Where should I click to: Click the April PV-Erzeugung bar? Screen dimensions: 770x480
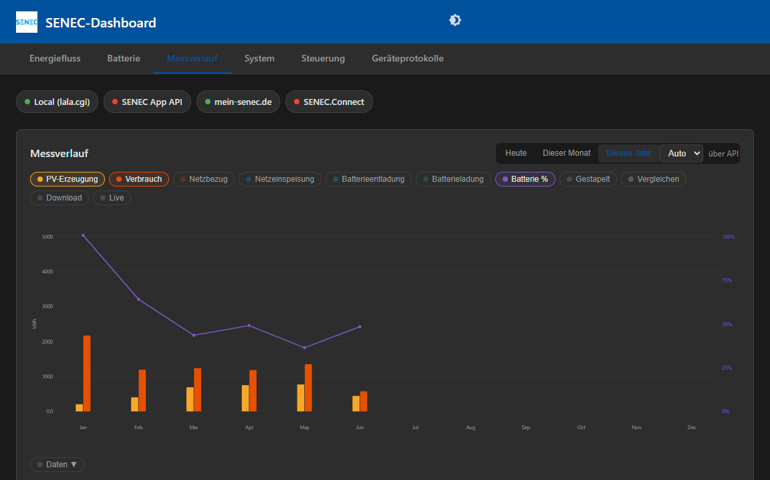pyautogui.click(x=245, y=398)
